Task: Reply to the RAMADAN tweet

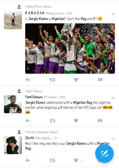Action: (28, 80)
